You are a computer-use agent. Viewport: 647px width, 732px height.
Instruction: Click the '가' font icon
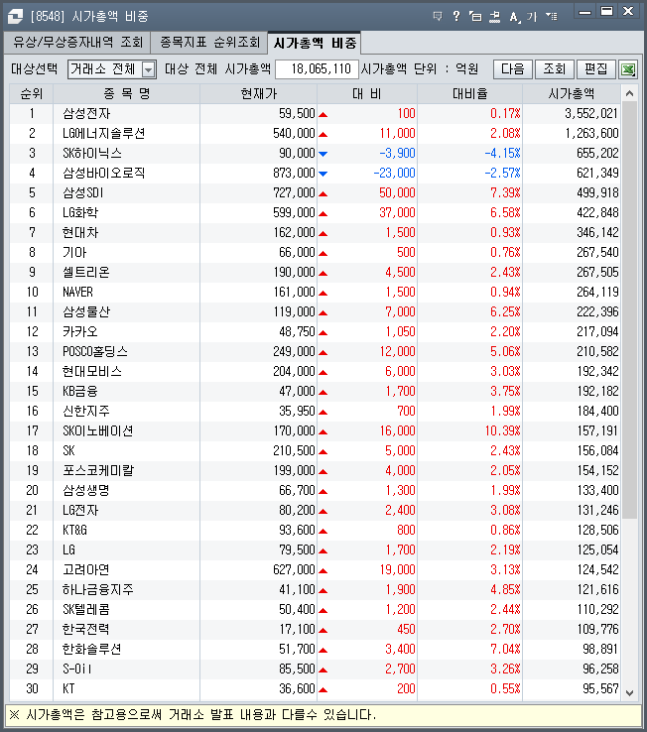click(x=532, y=17)
